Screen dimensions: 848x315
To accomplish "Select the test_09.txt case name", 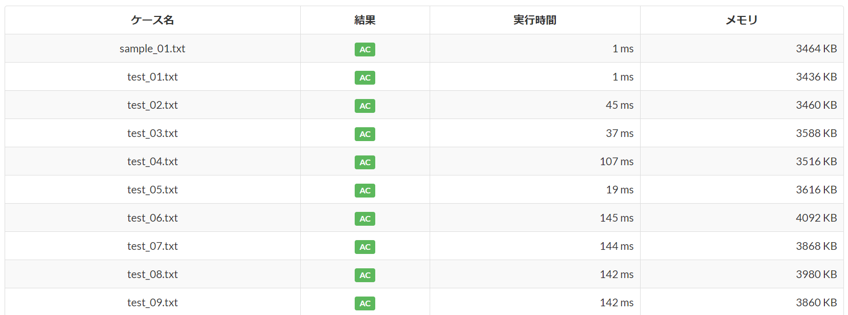I will click(152, 303).
